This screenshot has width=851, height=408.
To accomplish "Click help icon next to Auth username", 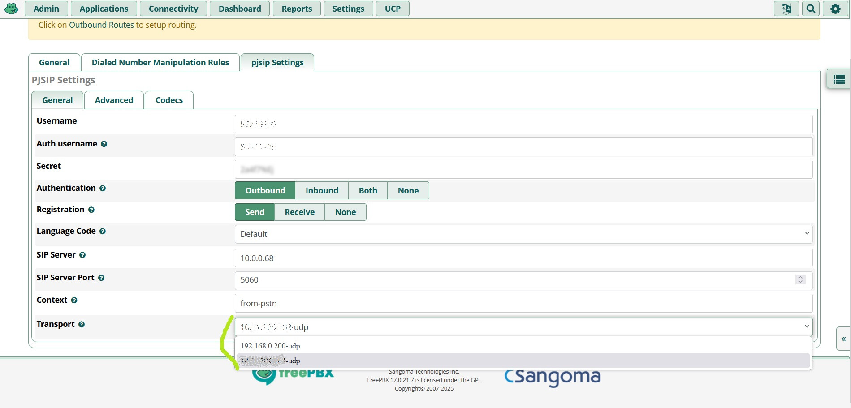I will click(104, 144).
